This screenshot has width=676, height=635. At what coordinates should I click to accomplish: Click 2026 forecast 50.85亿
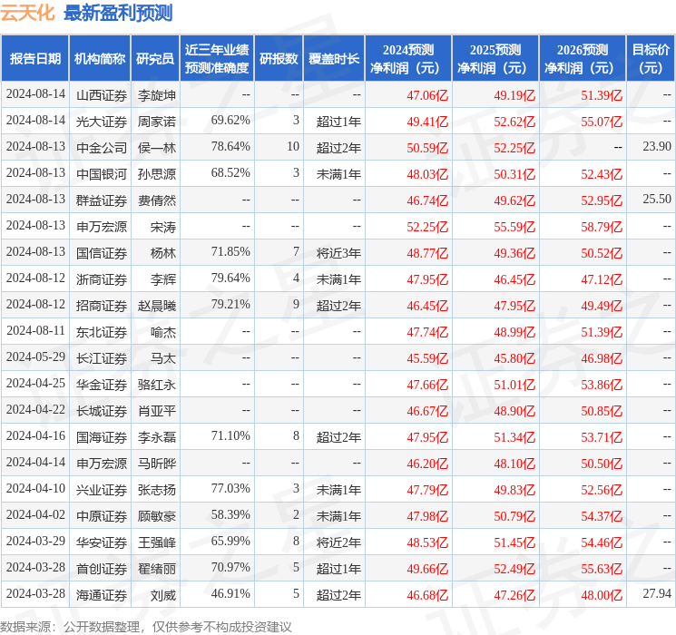(602, 411)
